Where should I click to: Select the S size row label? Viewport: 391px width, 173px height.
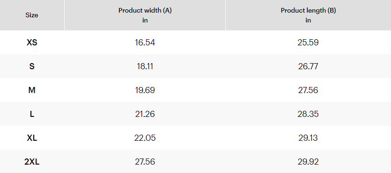[32, 66]
